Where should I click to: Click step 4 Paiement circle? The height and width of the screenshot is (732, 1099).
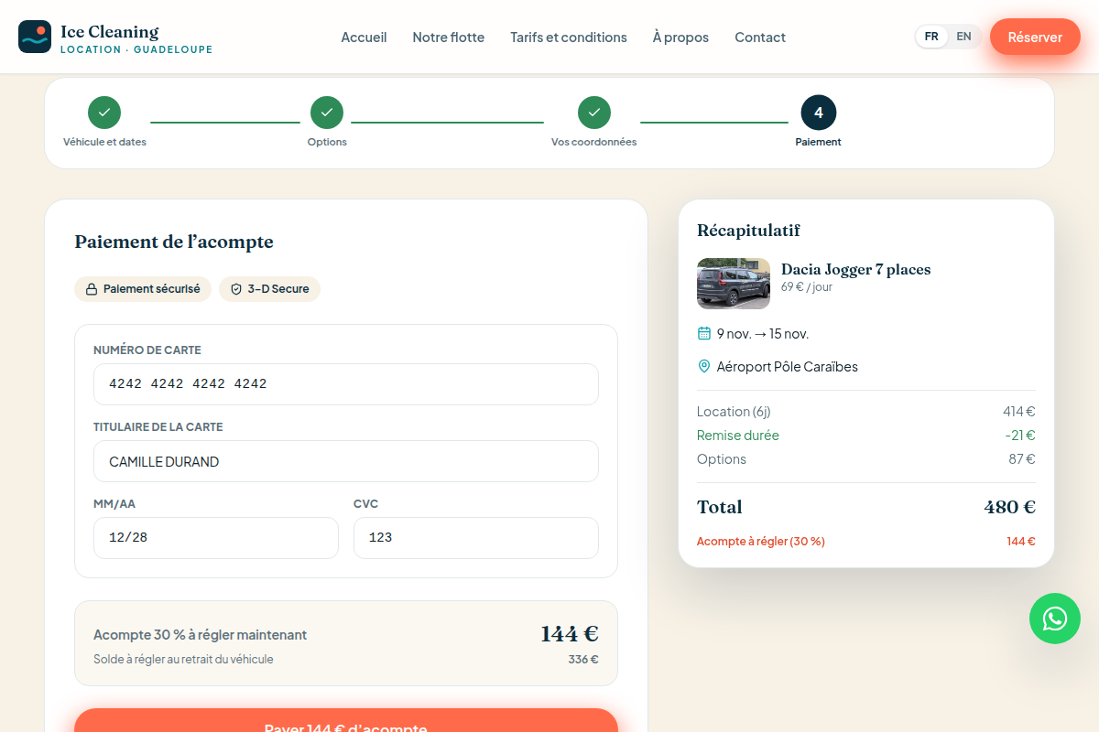[x=819, y=113]
